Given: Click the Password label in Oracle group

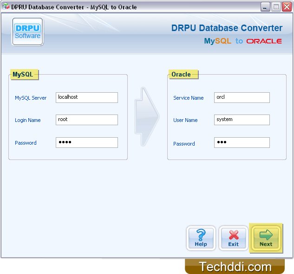Looking at the screenshot, I should click(184, 144).
